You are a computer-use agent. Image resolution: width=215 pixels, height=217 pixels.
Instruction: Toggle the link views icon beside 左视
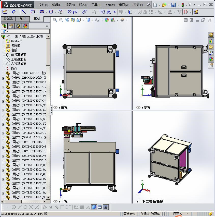[x=138, y=107]
